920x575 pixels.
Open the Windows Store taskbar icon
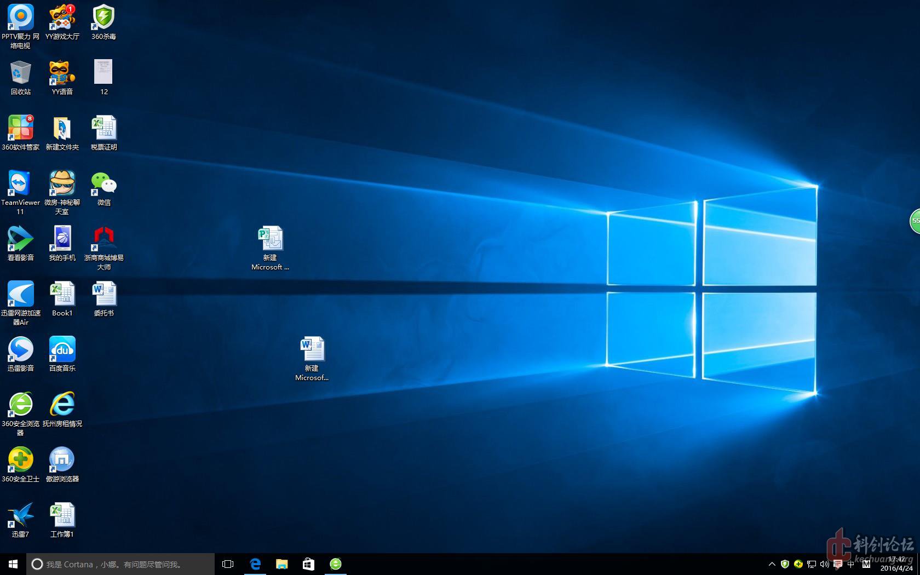click(x=308, y=564)
